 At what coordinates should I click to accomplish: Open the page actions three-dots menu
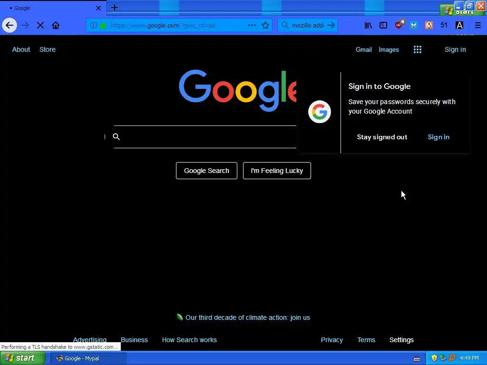pos(252,26)
